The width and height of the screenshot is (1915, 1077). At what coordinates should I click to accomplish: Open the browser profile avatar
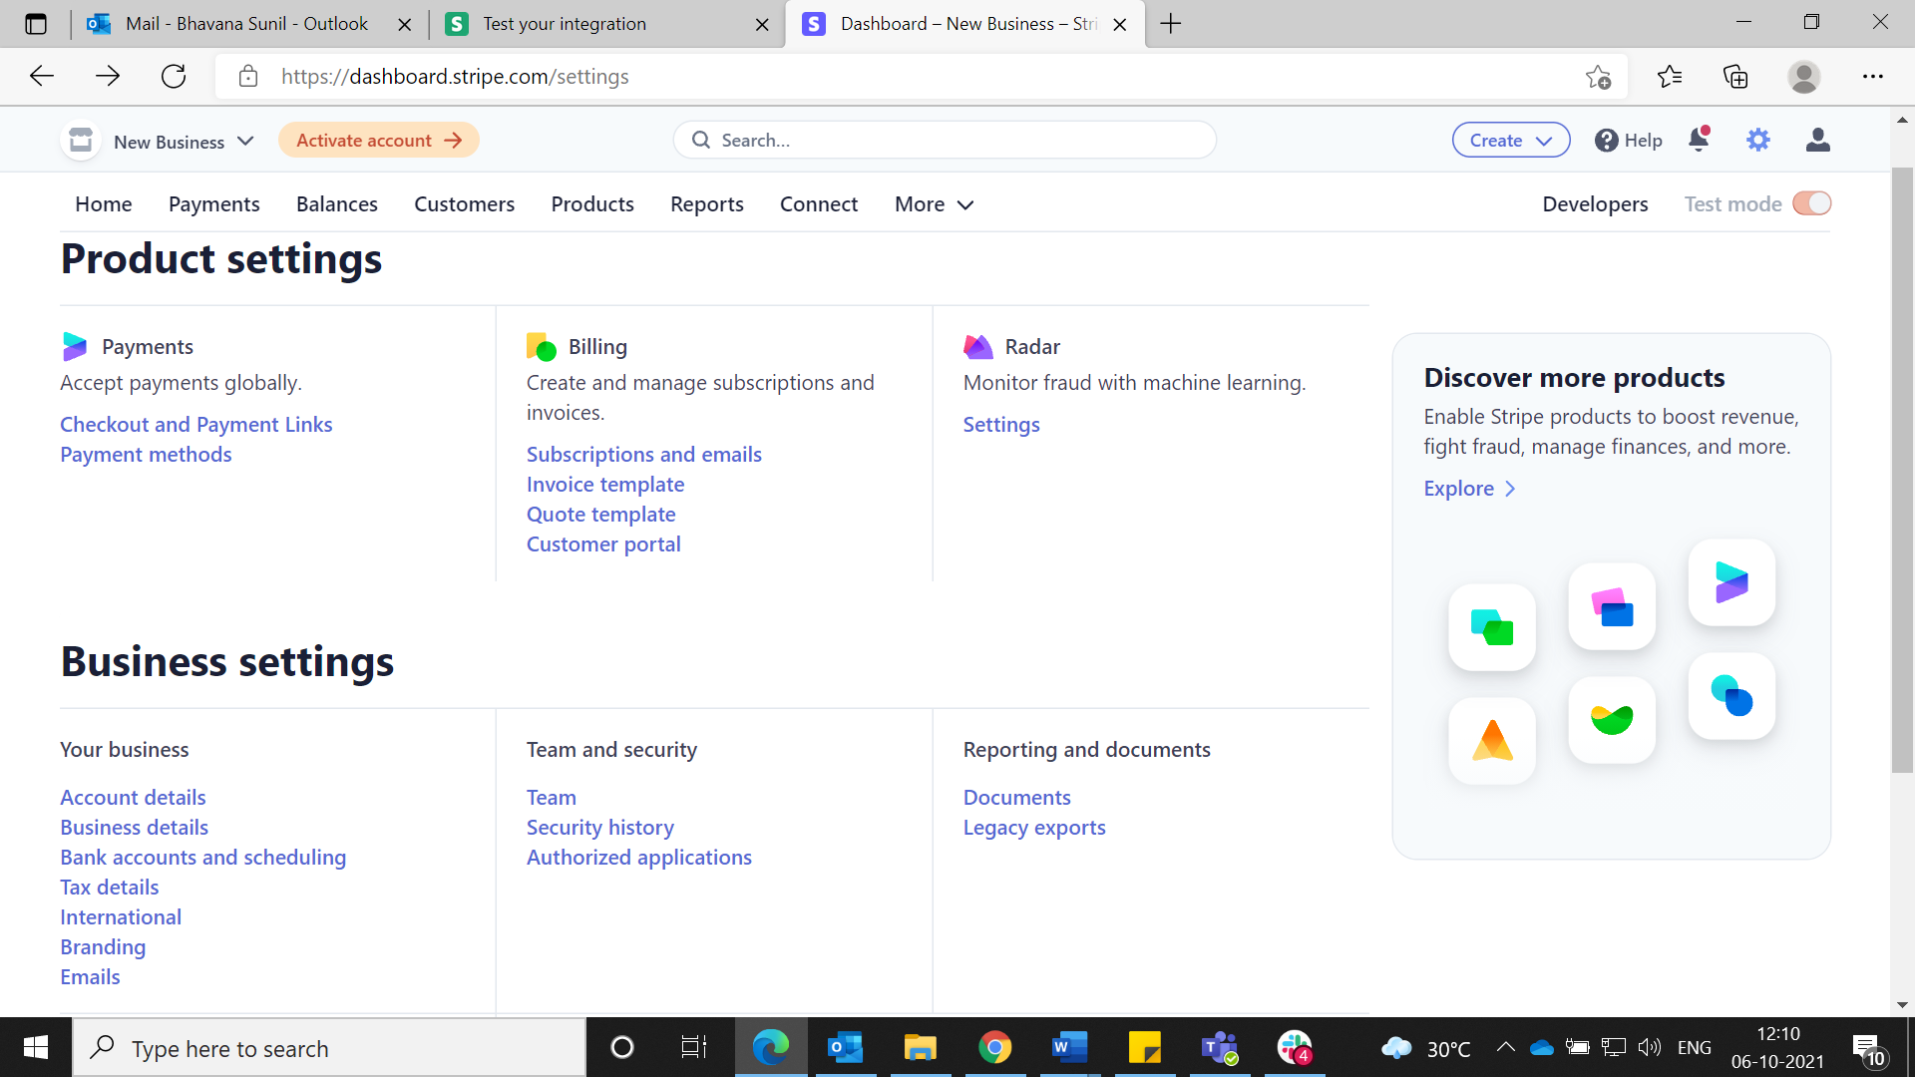pos(1803,76)
